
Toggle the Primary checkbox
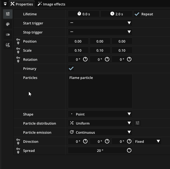click(71, 69)
